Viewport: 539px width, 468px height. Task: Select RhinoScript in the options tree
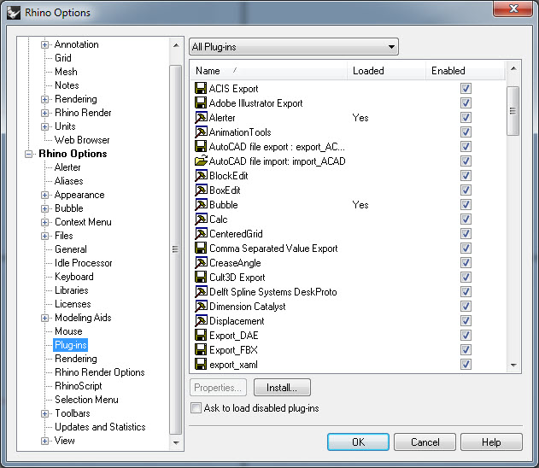79,386
